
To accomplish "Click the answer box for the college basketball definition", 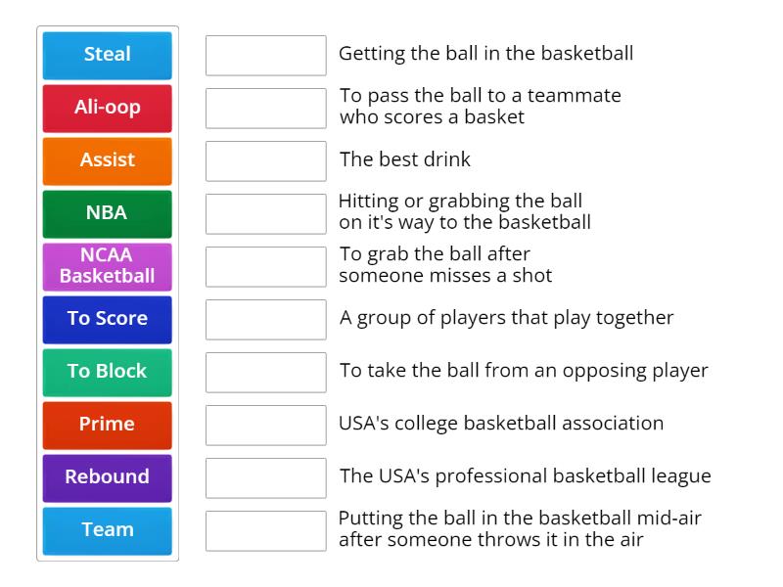I will (266, 424).
